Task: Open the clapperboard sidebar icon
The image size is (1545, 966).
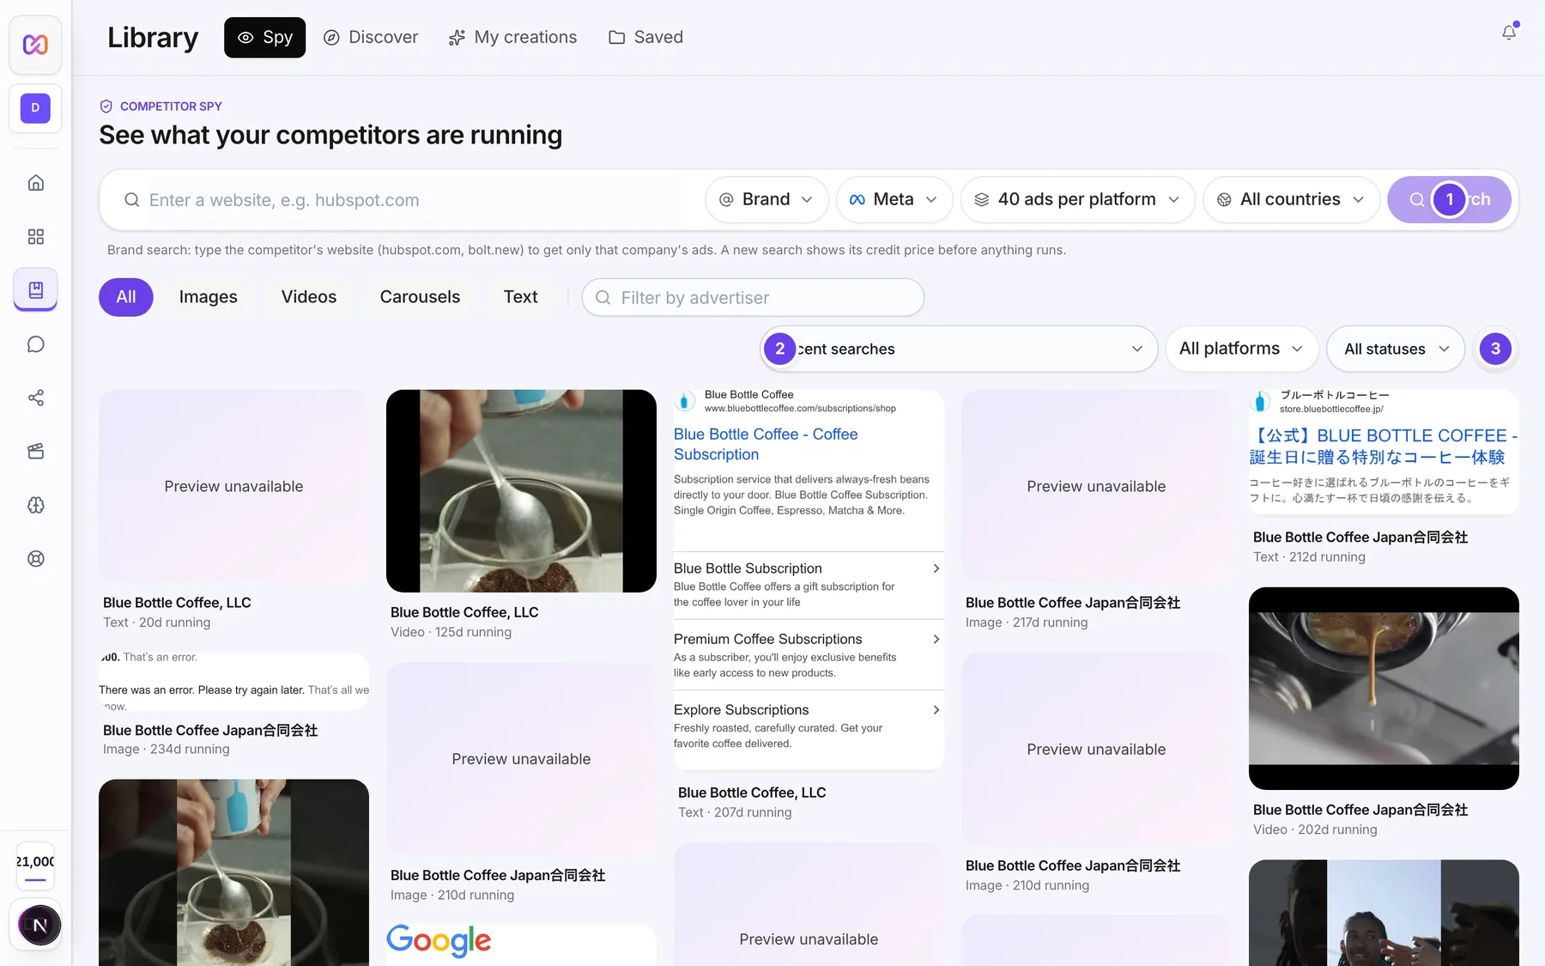Action: pyautogui.click(x=35, y=452)
